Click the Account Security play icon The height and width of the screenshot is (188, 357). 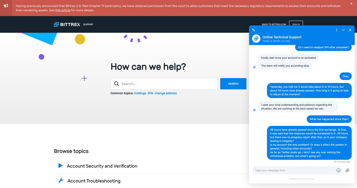pos(60,166)
